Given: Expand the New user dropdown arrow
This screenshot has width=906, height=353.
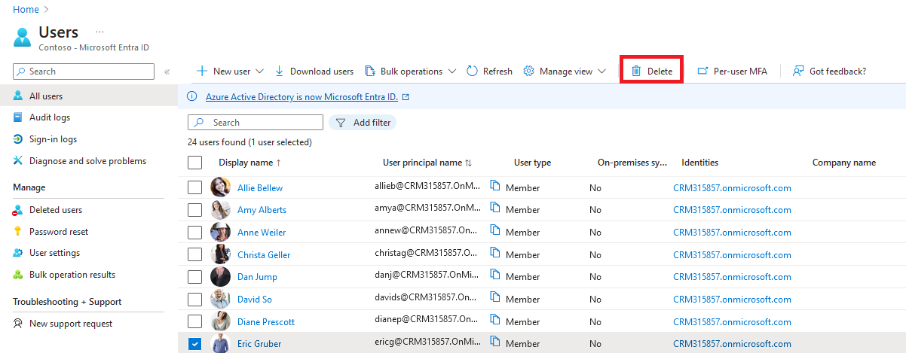Looking at the screenshot, I should (260, 72).
